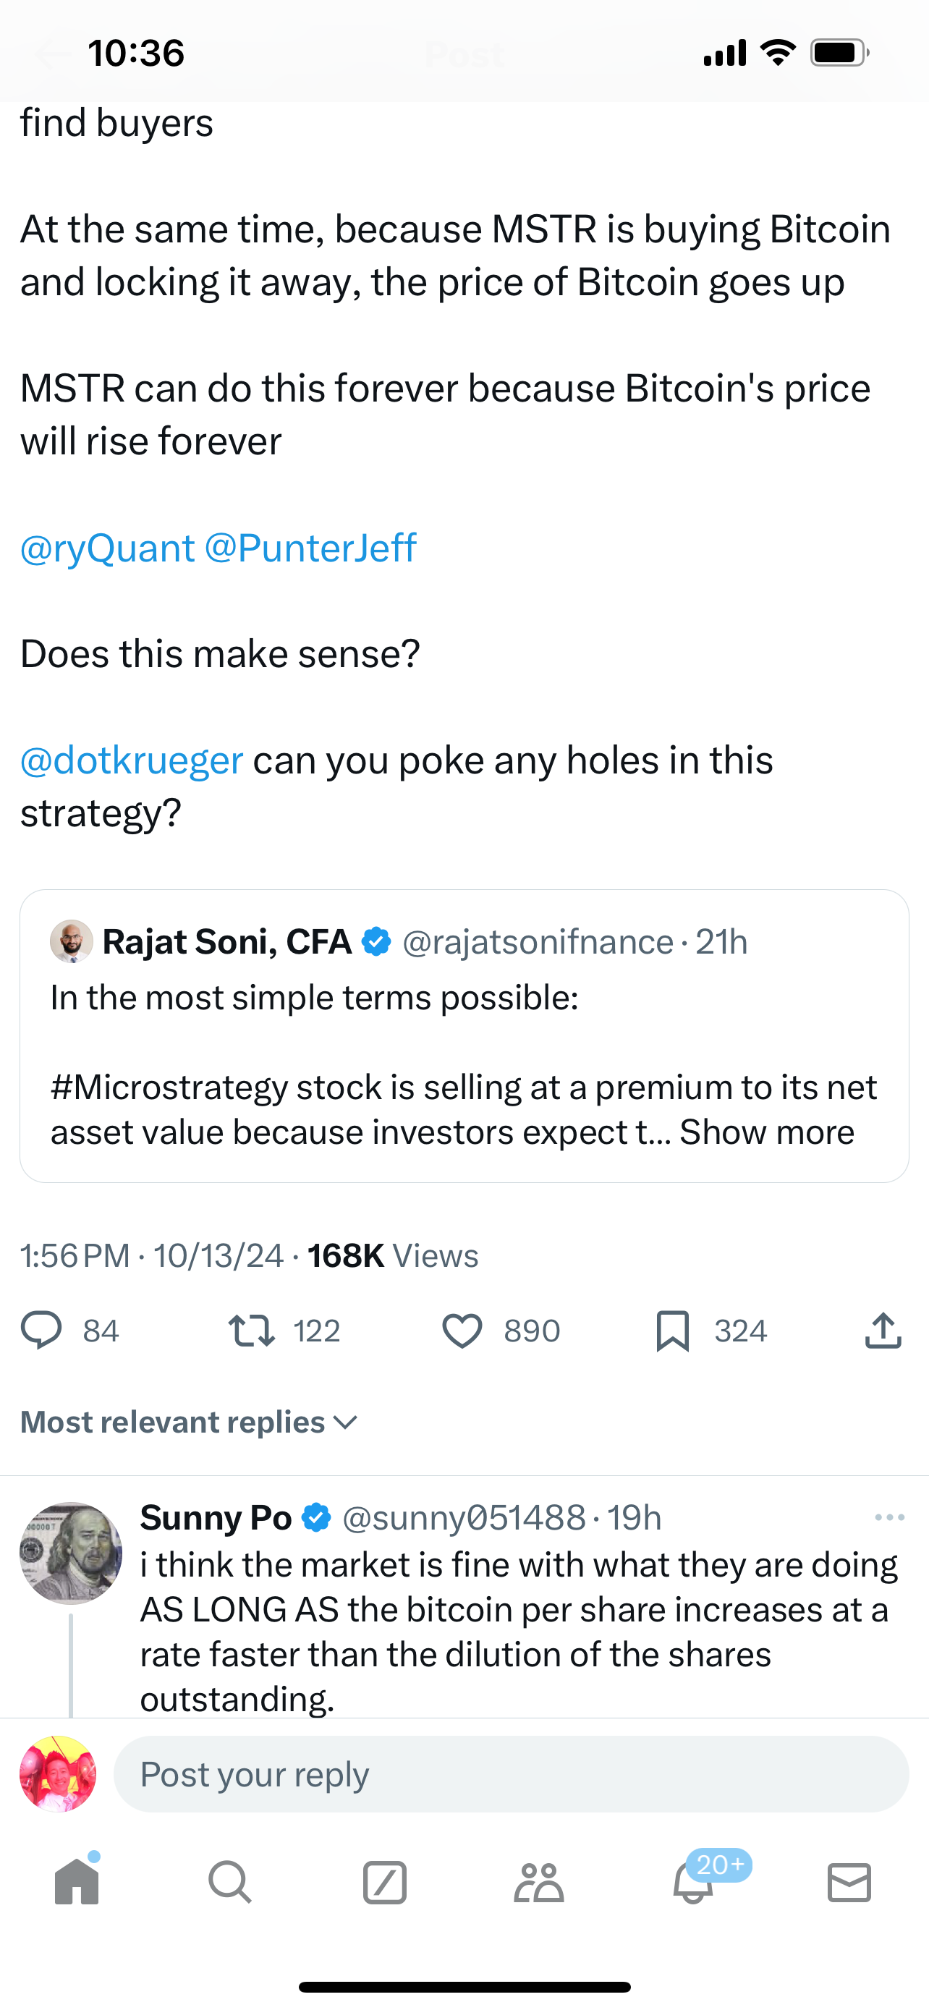Open the @ryQuant mention
The image size is (929, 2010).
click(108, 548)
